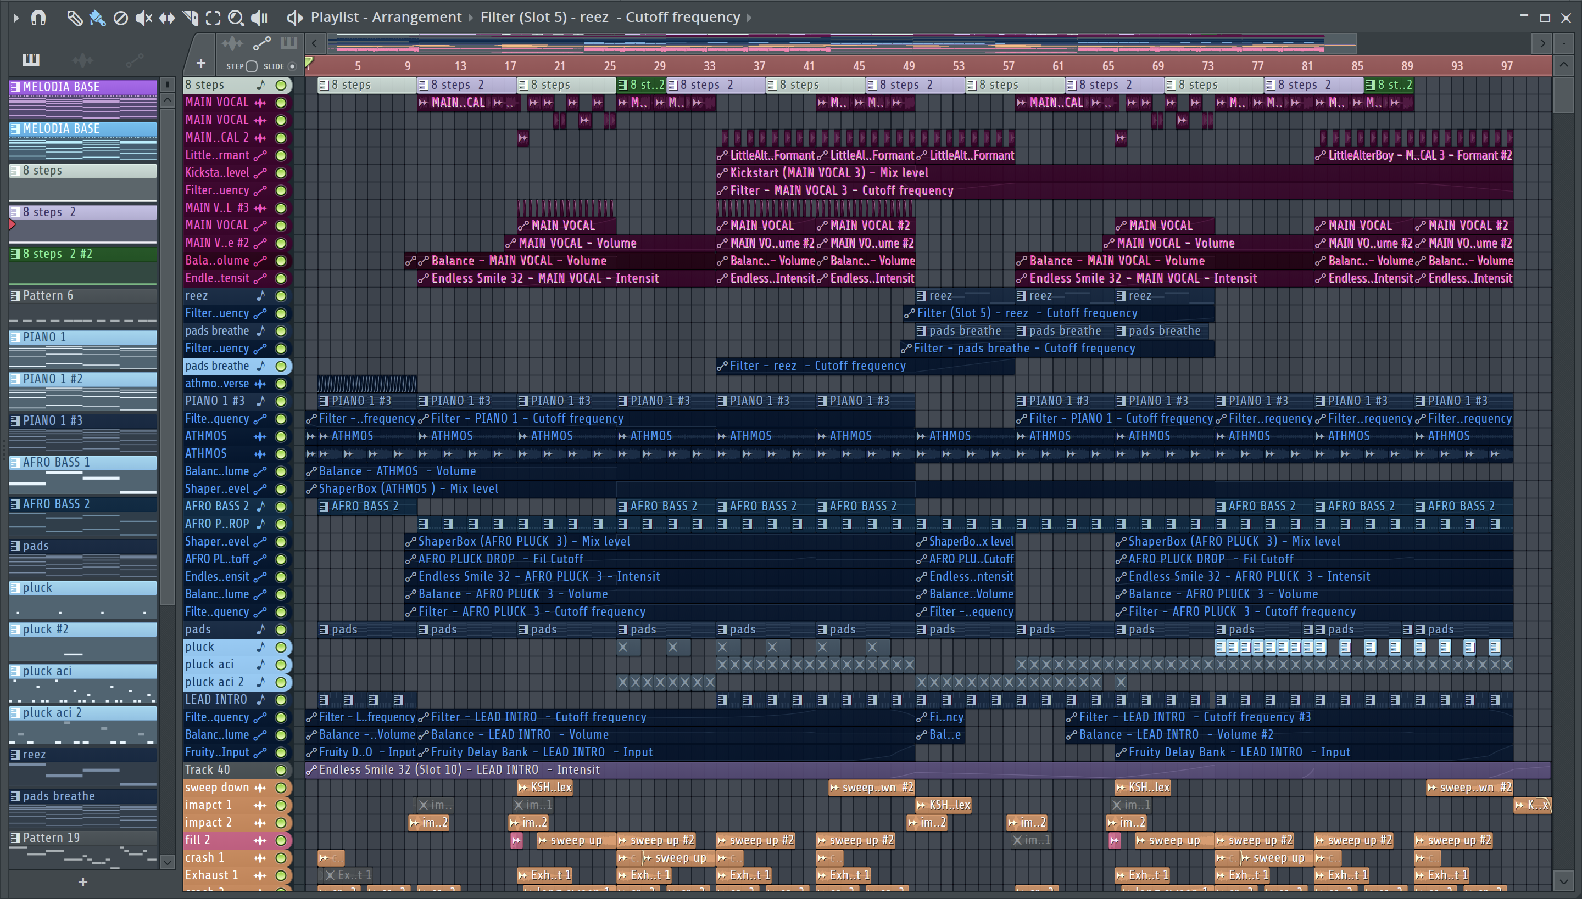Mute the reez track green light
1582x899 pixels.
click(281, 296)
